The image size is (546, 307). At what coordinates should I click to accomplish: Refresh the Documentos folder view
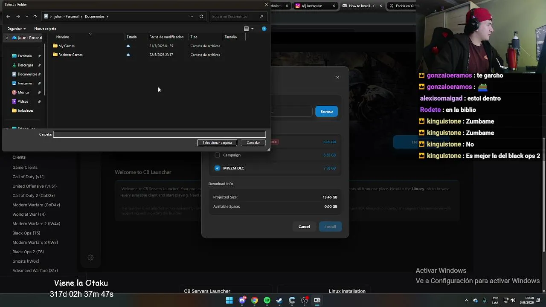(201, 17)
